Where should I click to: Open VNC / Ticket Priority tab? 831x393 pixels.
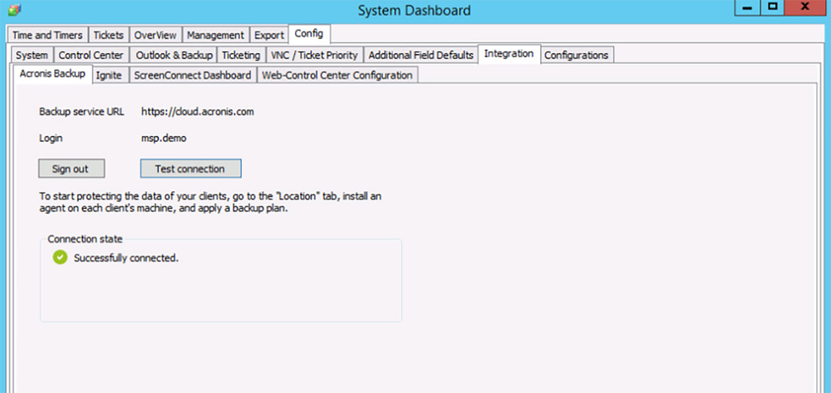coord(314,55)
